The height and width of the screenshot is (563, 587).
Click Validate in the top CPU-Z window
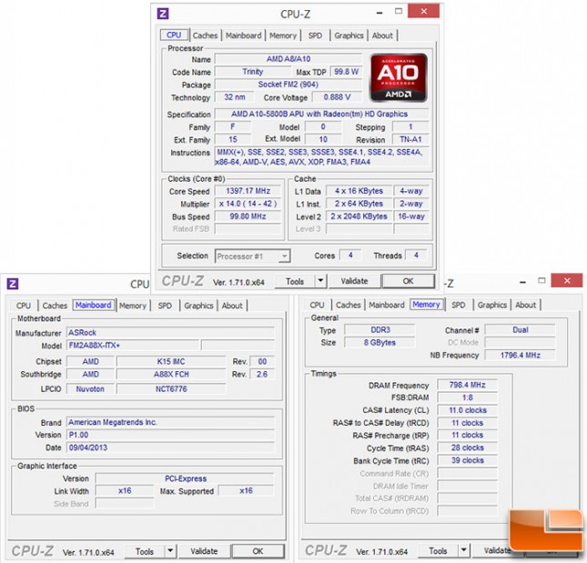354,281
